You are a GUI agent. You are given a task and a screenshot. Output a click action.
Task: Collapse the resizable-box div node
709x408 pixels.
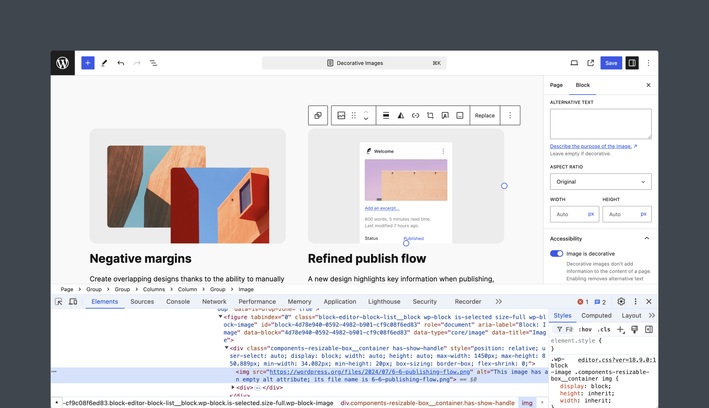pyautogui.click(x=227, y=348)
